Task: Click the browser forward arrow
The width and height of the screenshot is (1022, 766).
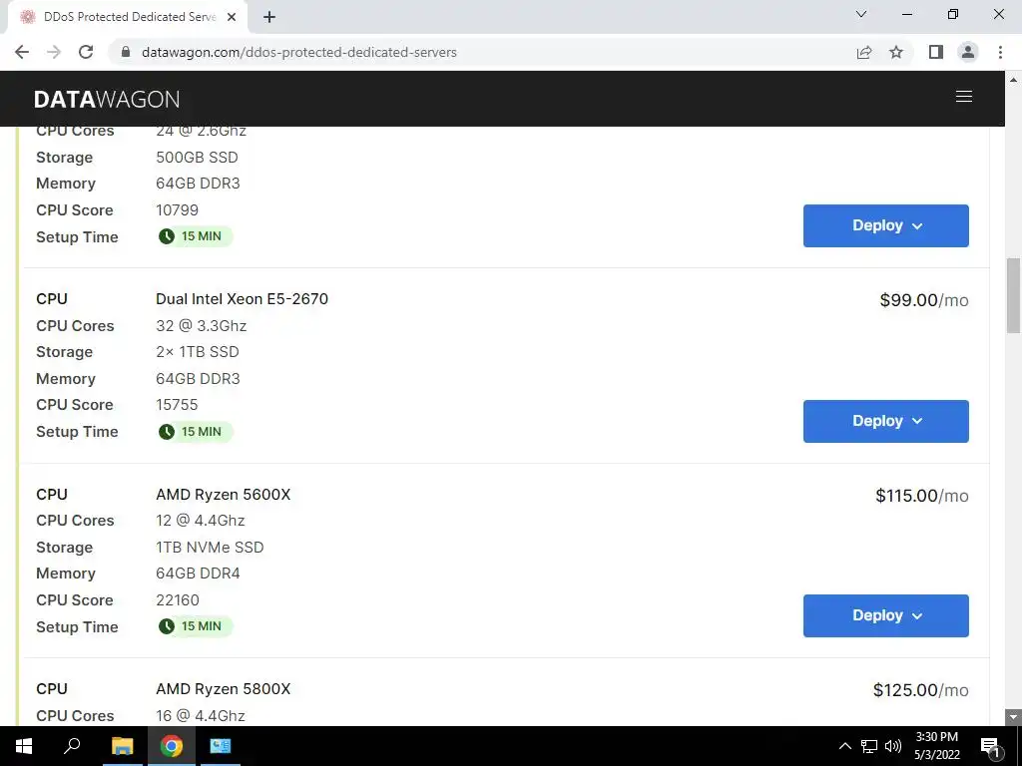Action: (54, 52)
